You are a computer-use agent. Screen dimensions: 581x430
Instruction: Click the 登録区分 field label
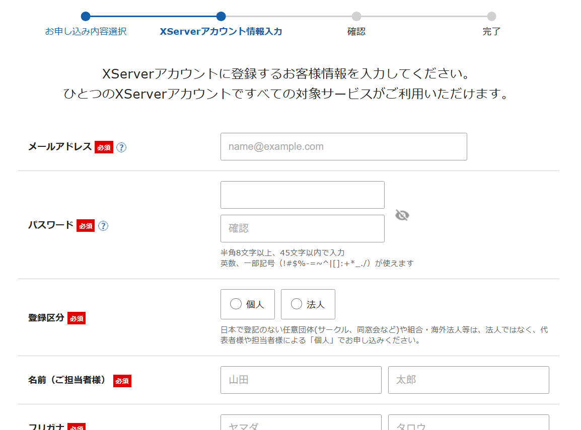[x=46, y=317]
